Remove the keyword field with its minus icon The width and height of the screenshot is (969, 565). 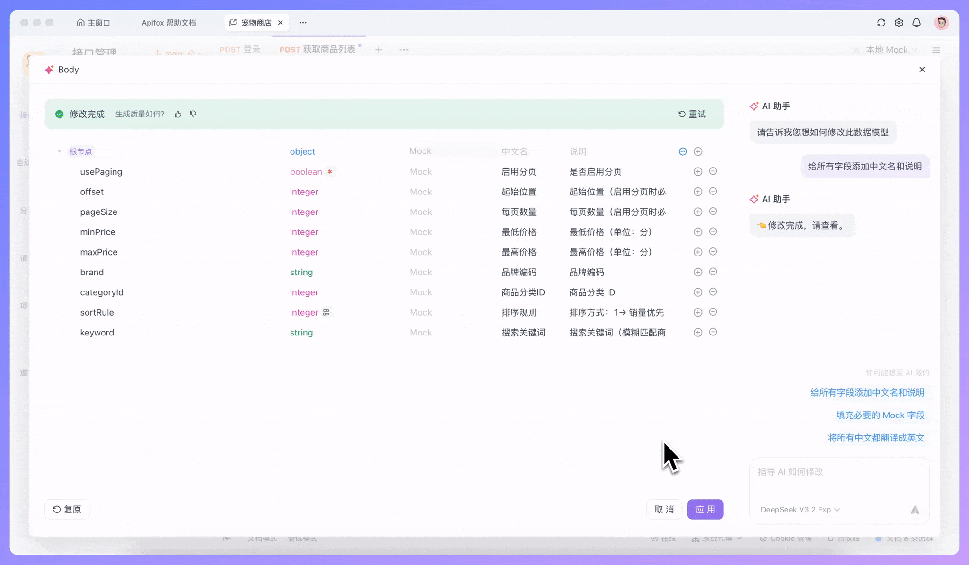[714, 332]
